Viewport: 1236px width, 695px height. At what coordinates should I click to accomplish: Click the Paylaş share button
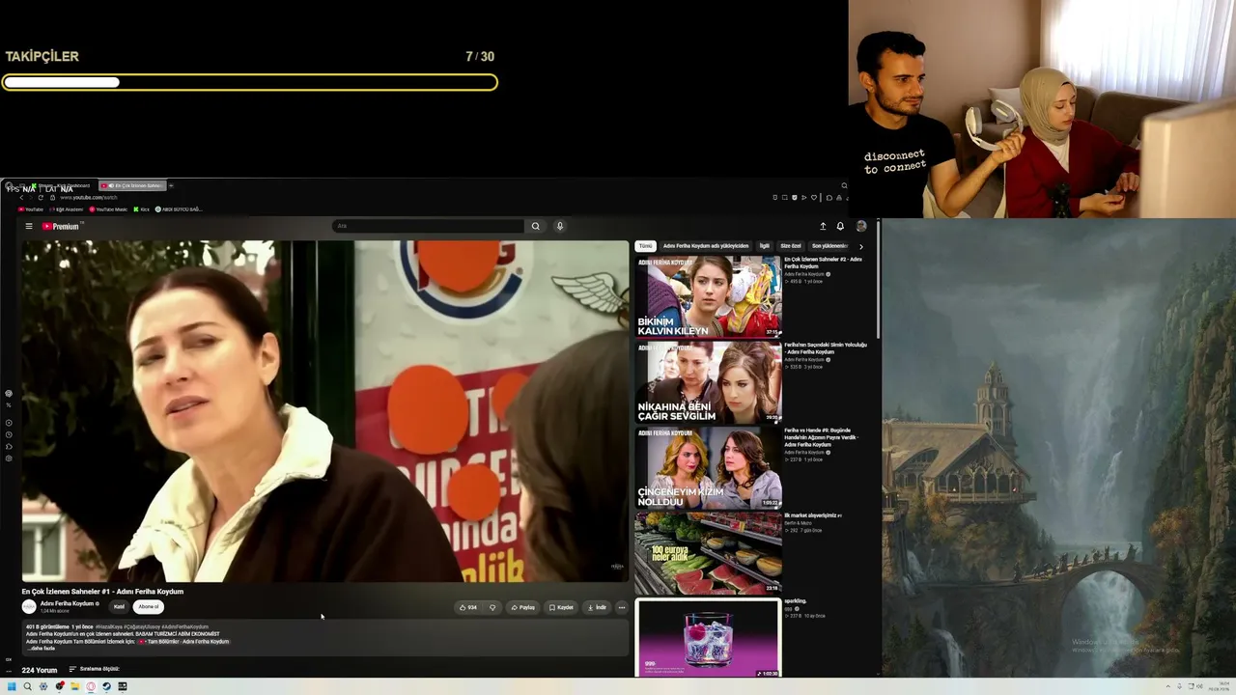pyautogui.click(x=522, y=607)
